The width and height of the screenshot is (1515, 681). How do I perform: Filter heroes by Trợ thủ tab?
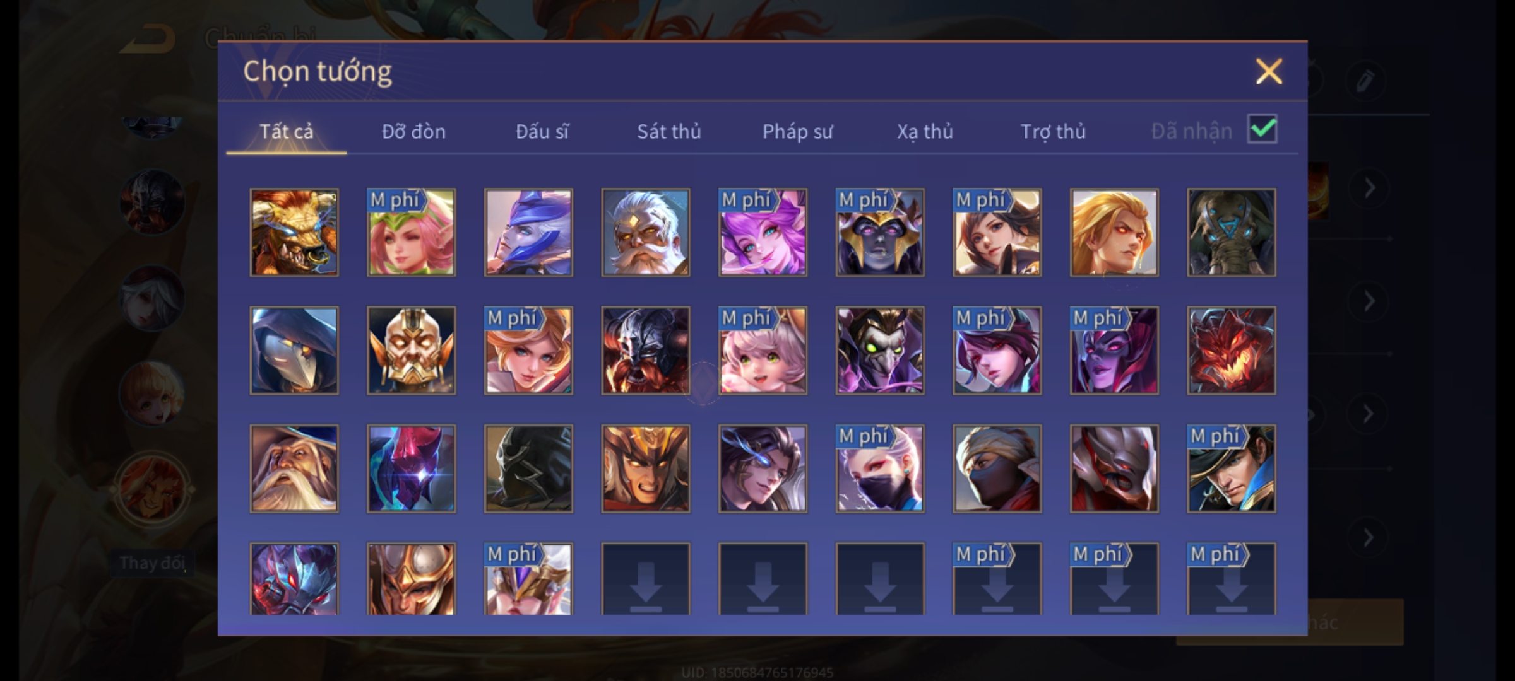1053,131
